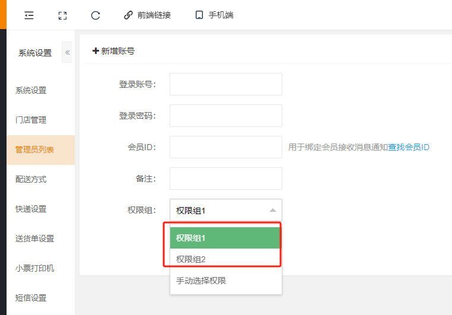Open 小票打印机 sidebar item
Image resolution: width=452 pixels, height=315 pixels.
click(34, 268)
